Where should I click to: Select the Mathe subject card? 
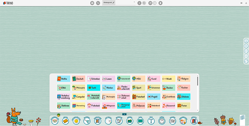(64, 79)
